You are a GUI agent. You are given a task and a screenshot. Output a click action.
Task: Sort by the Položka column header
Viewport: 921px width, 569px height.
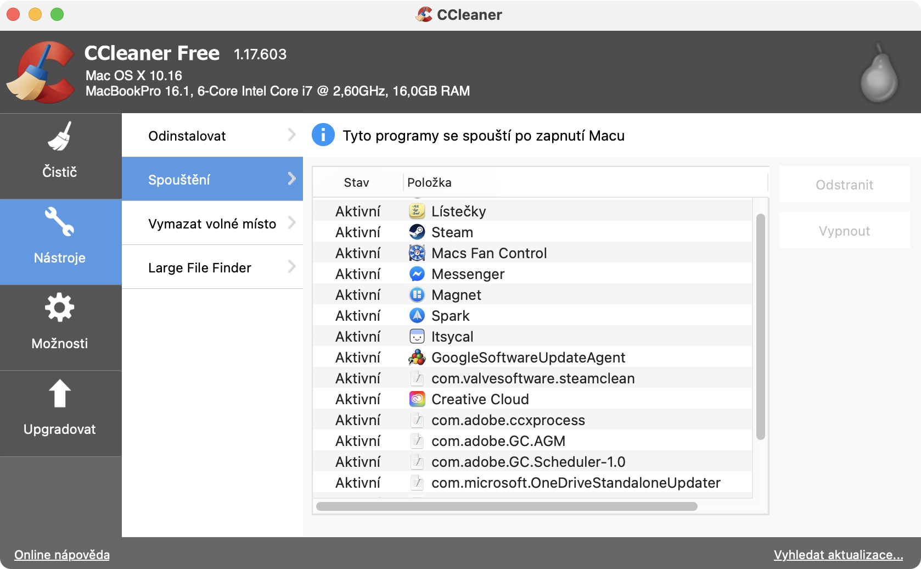(429, 182)
